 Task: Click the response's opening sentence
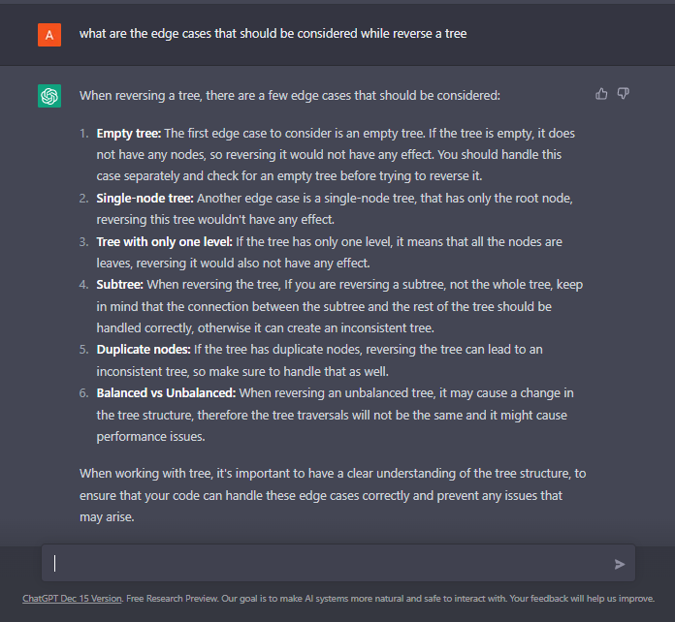click(x=290, y=96)
